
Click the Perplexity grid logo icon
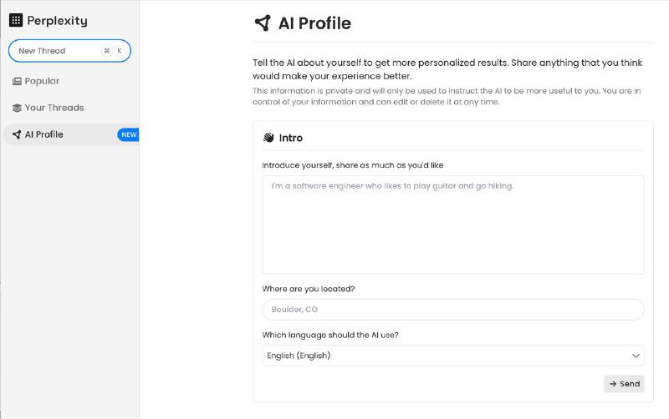(16, 20)
